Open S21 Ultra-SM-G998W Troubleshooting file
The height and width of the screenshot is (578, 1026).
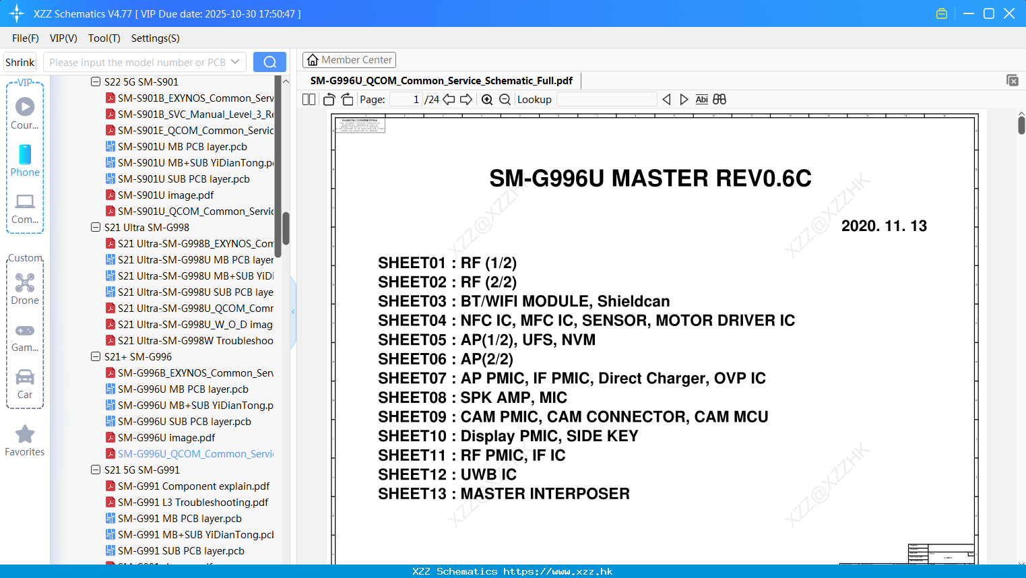pos(189,340)
